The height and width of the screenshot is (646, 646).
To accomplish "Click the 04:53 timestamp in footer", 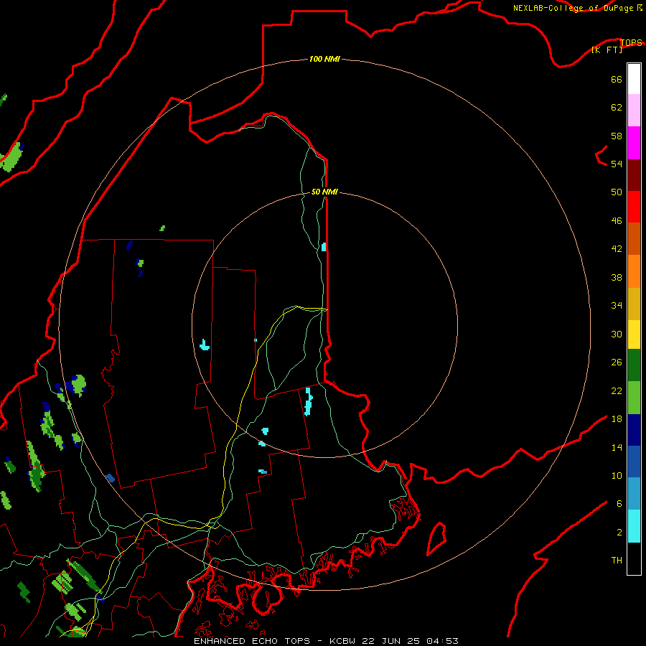I will pyautogui.click(x=442, y=641).
